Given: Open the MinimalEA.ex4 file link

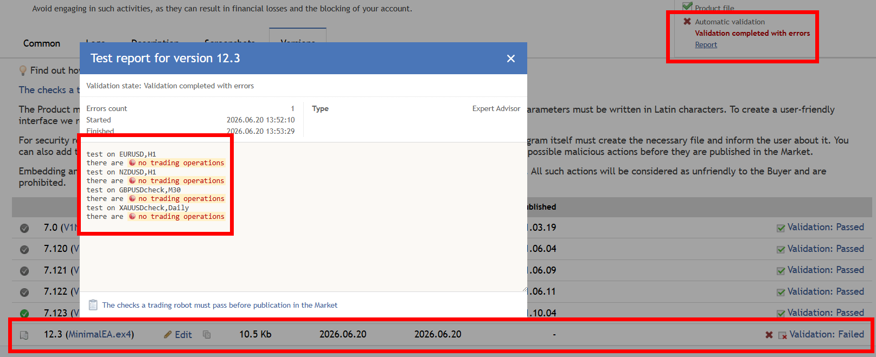Looking at the screenshot, I should coord(100,334).
